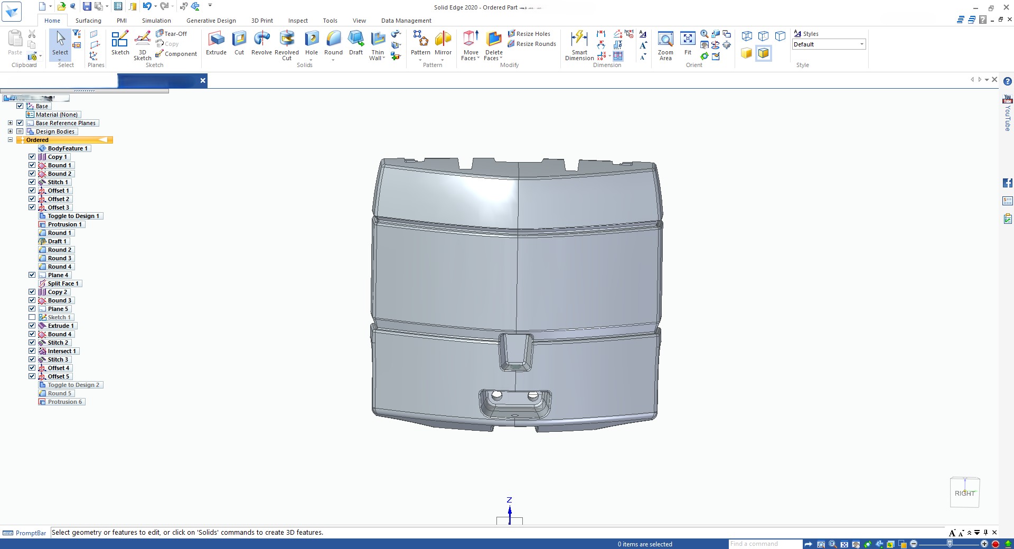Click the Resize Holes button

(x=529, y=34)
